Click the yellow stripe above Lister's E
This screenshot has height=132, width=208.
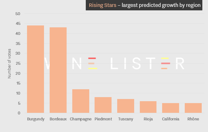(165, 58)
